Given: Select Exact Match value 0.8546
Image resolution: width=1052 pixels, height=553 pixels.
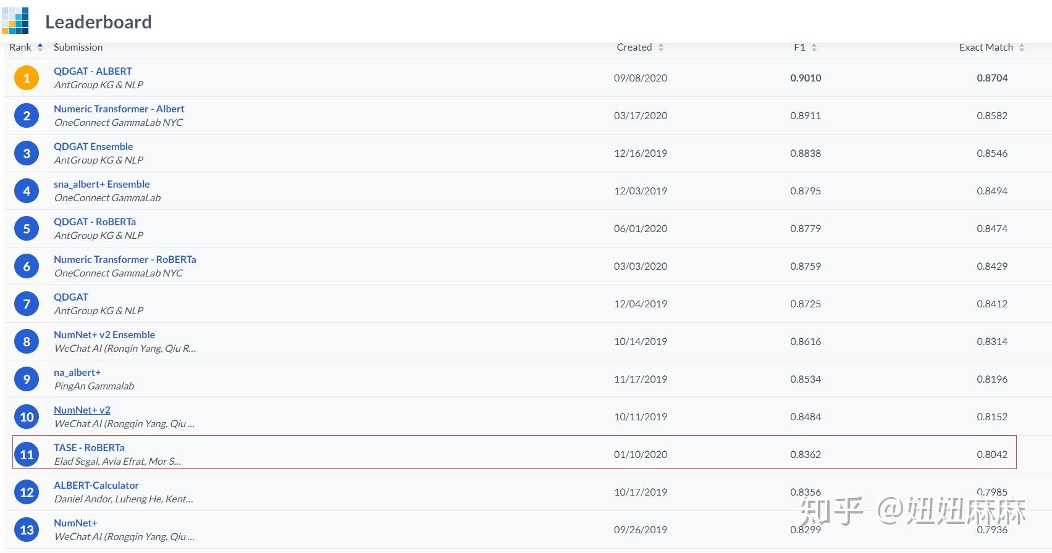Looking at the screenshot, I should click(x=992, y=153).
